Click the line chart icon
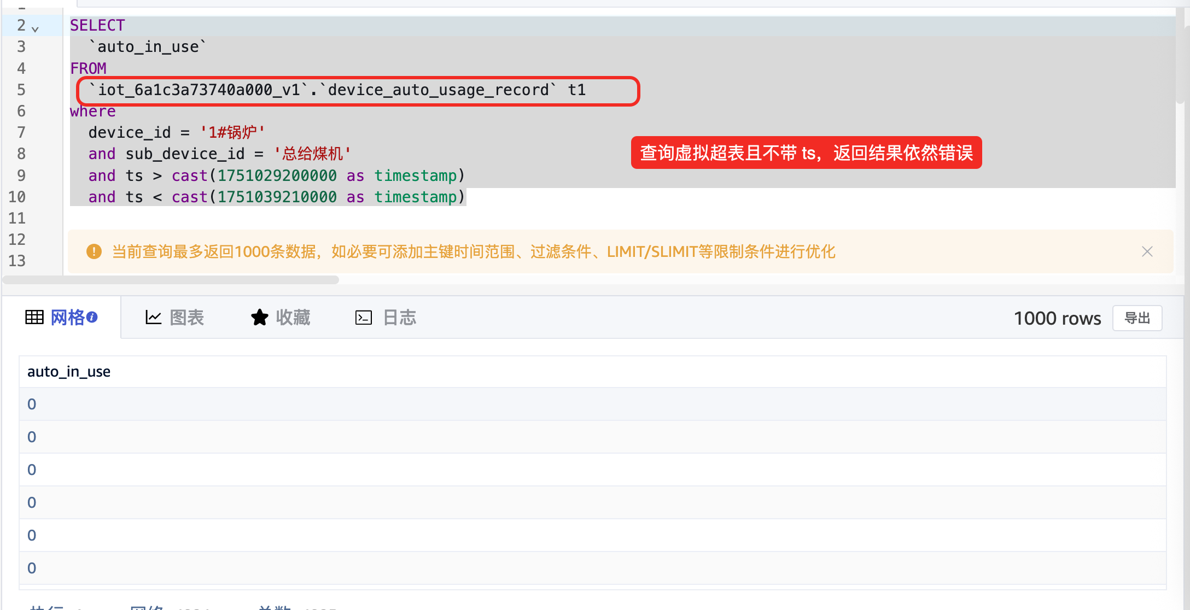This screenshot has height=610, width=1190. [x=153, y=317]
